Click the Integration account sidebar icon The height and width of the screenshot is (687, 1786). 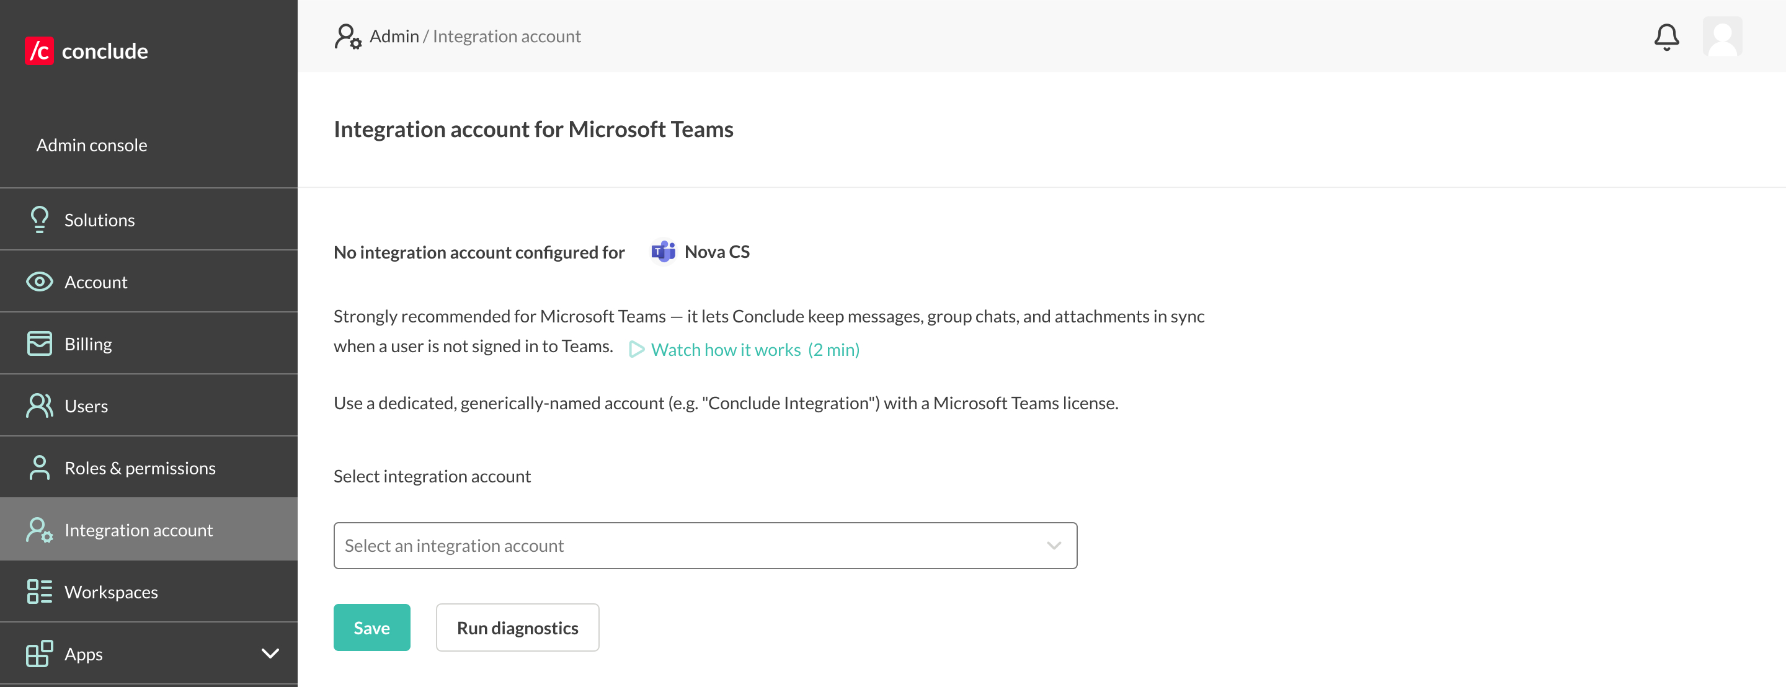[40, 530]
